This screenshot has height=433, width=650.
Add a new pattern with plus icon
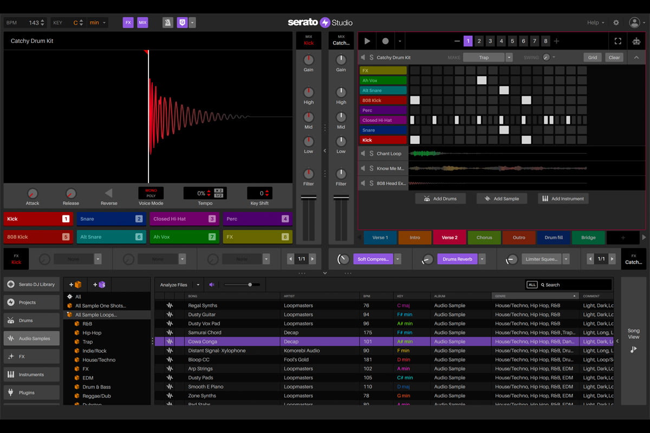pos(556,41)
